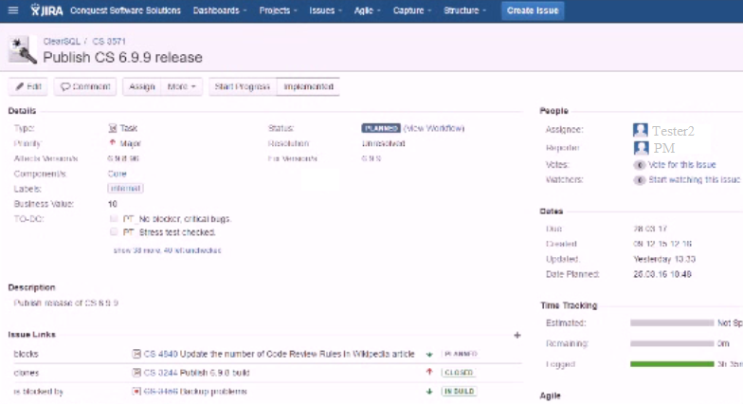Click the Description text paragraph

click(66, 303)
